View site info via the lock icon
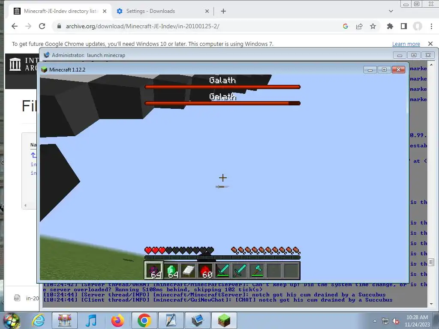Screen dimensions: 439x329 (x=59, y=26)
